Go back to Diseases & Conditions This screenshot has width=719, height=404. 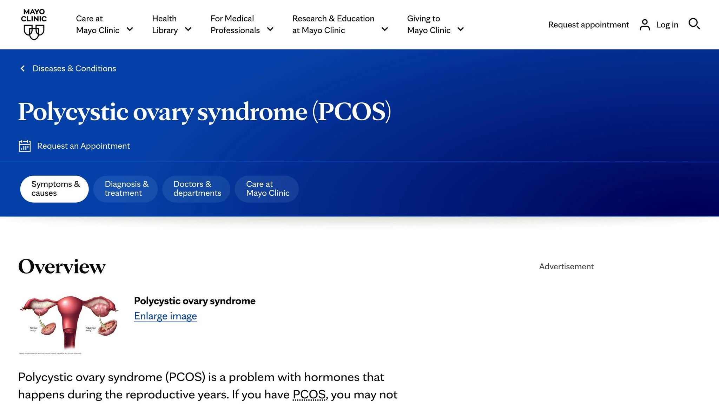click(x=74, y=68)
